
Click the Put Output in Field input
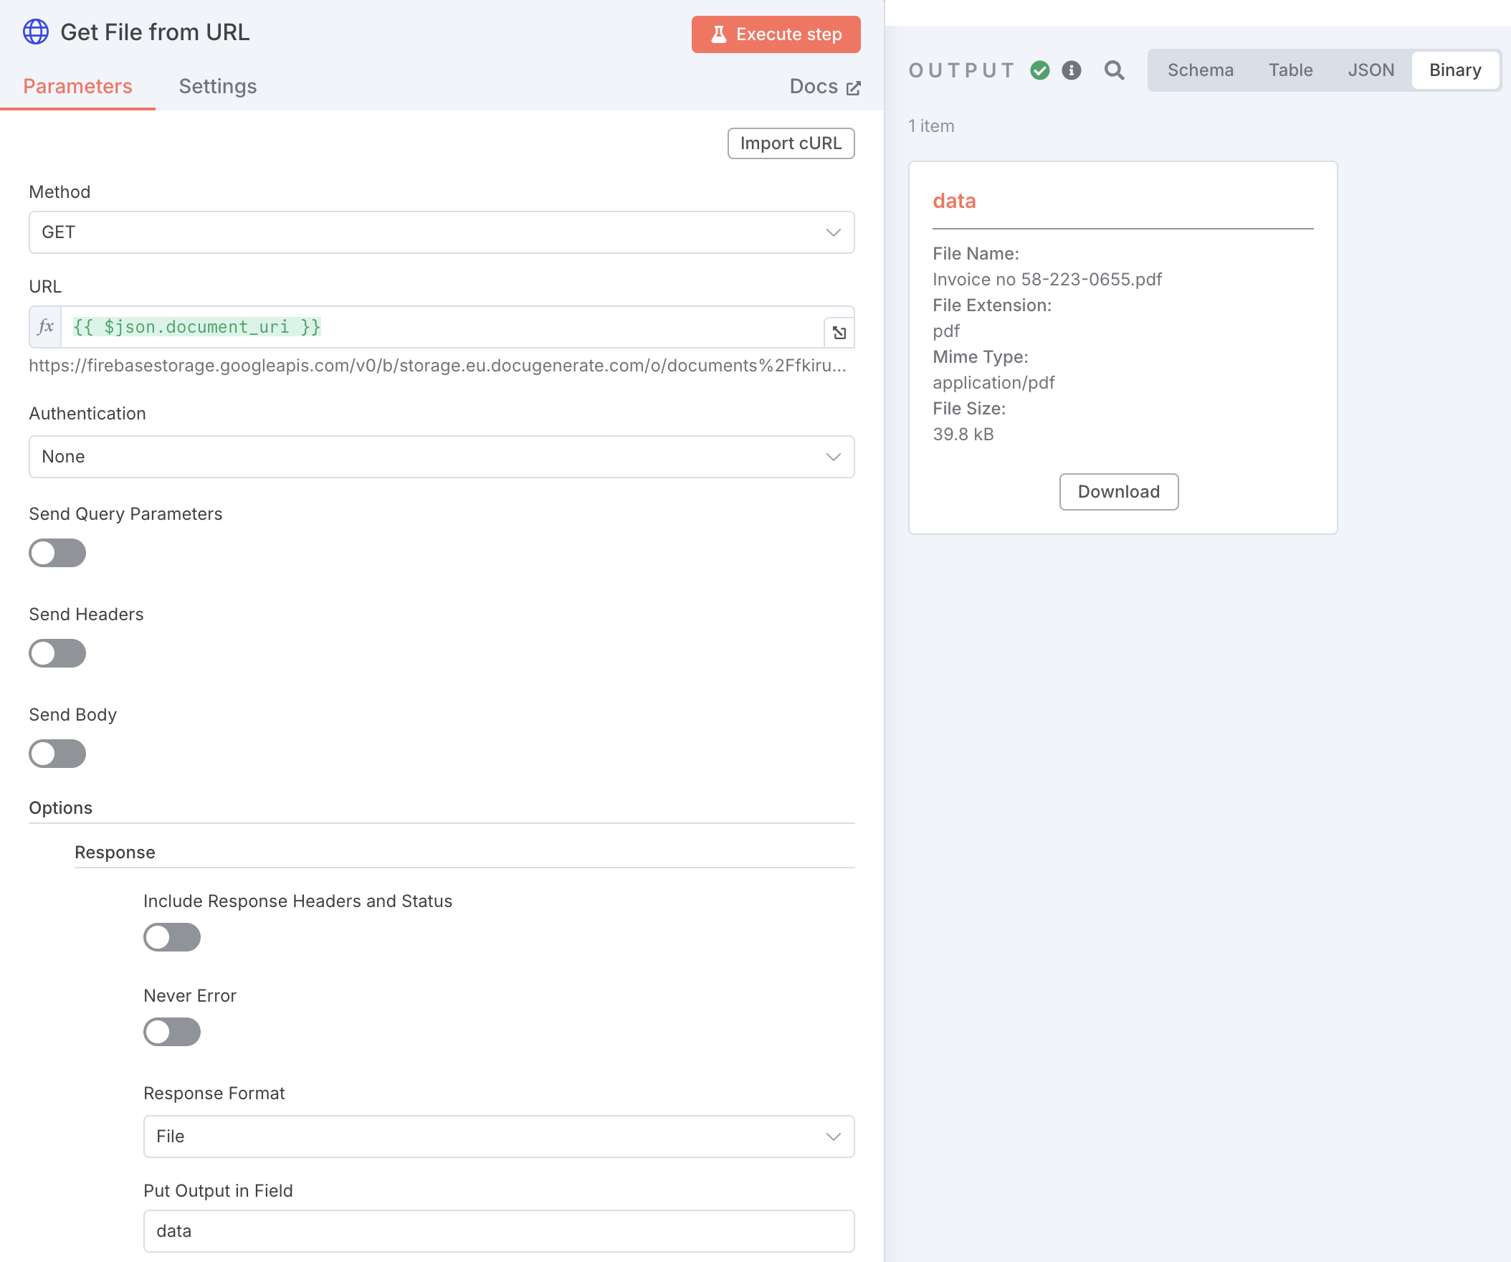[499, 1231]
